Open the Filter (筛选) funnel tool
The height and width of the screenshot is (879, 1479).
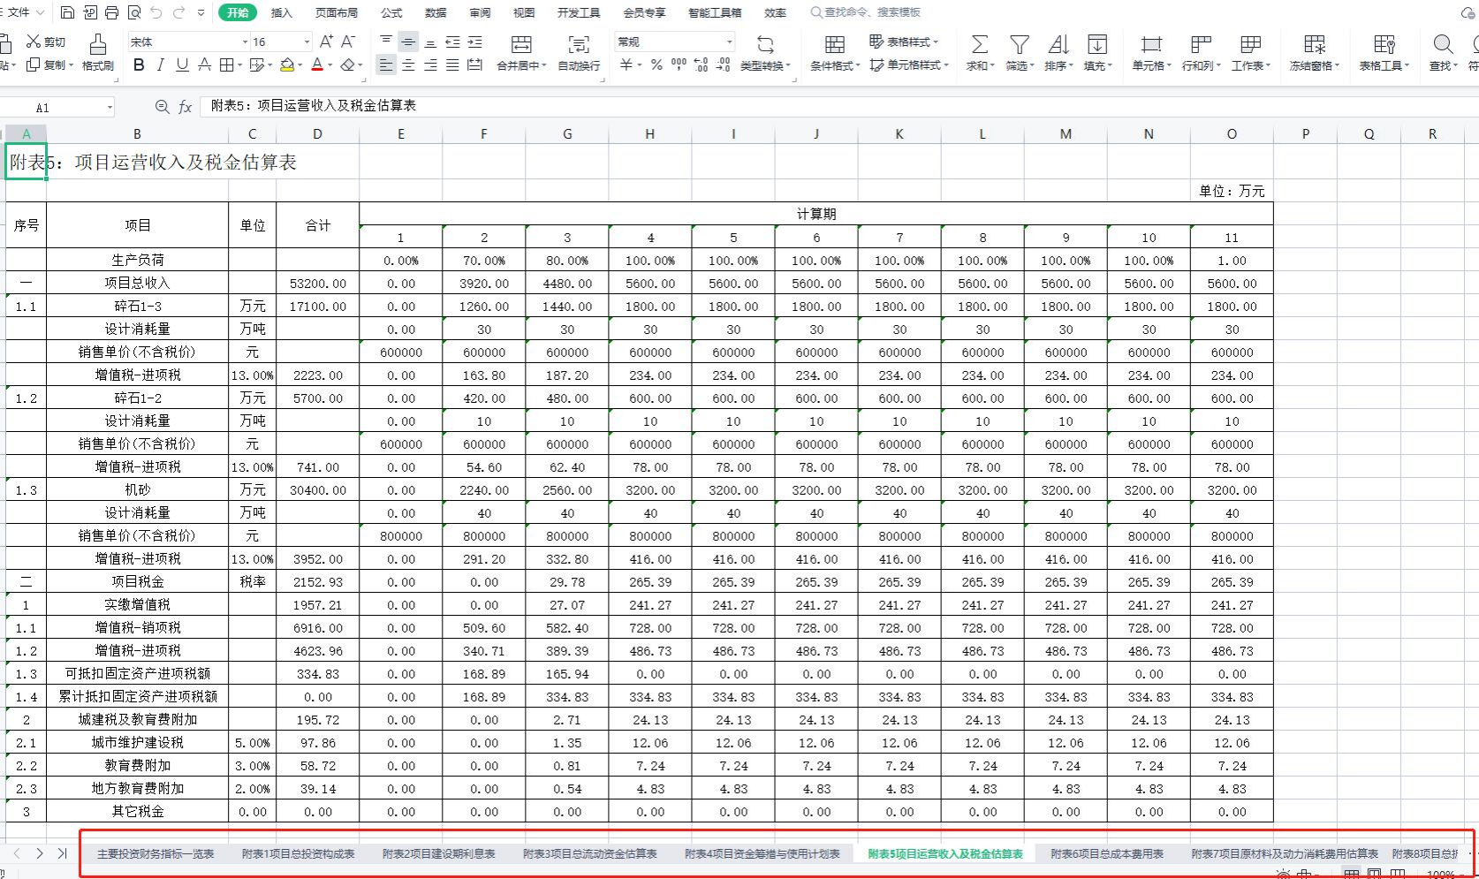coord(1019,44)
